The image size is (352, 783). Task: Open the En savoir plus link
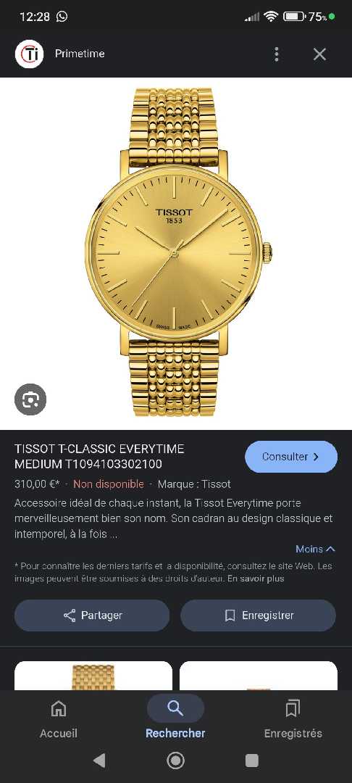tap(256, 579)
